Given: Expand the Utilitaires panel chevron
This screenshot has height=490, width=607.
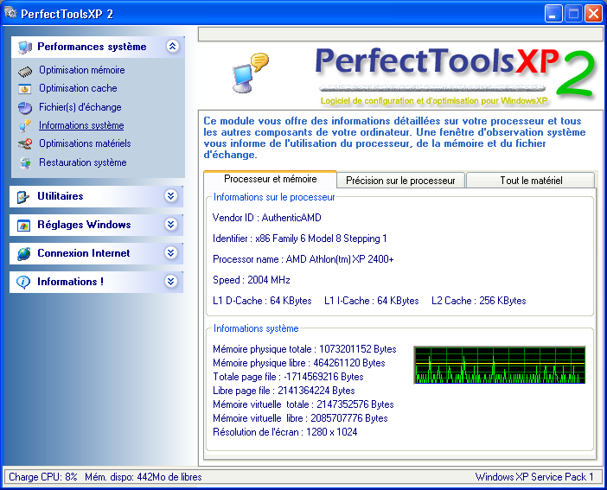Looking at the screenshot, I should click(170, 196).
